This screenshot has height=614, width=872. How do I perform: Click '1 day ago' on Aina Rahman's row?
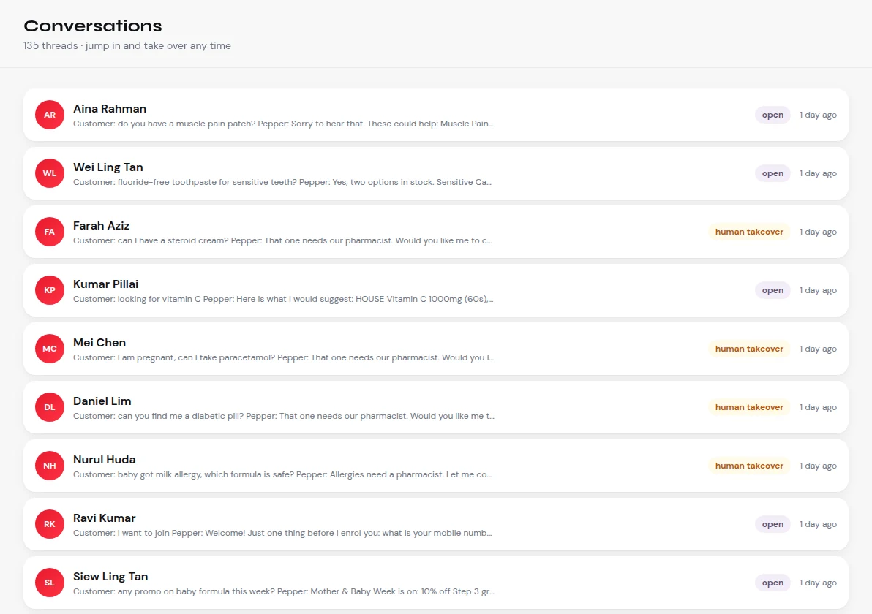pyautogui.click(x=818, y=115)
